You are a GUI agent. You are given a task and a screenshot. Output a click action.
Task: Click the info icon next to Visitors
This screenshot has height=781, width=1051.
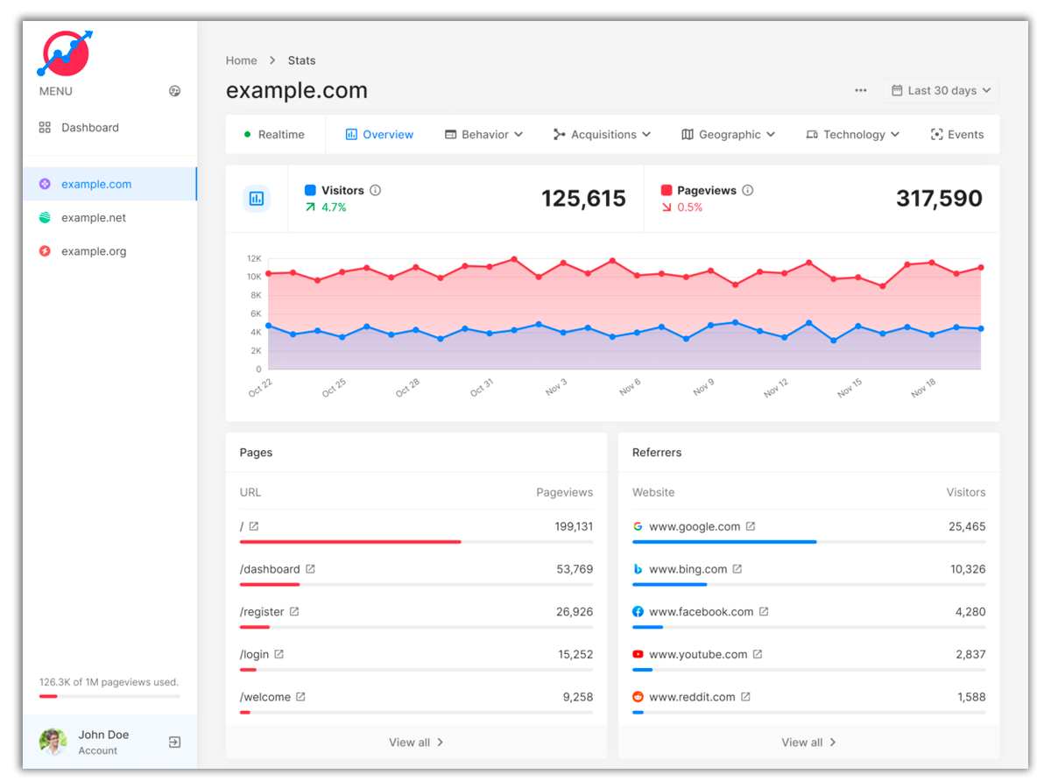pos(376,190)
